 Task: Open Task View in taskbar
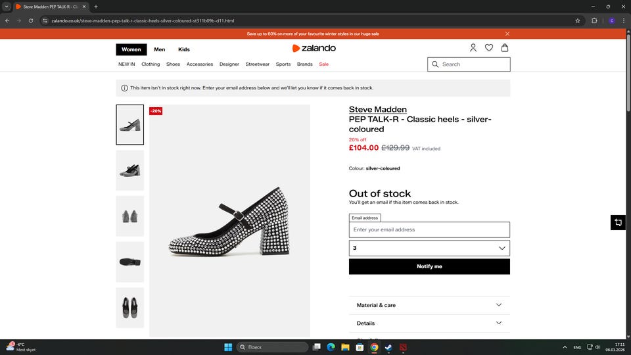tap(317, 347)
